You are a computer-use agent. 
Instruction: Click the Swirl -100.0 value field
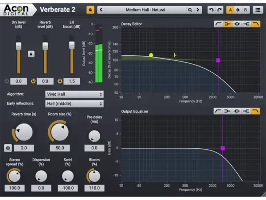[68, 188]
